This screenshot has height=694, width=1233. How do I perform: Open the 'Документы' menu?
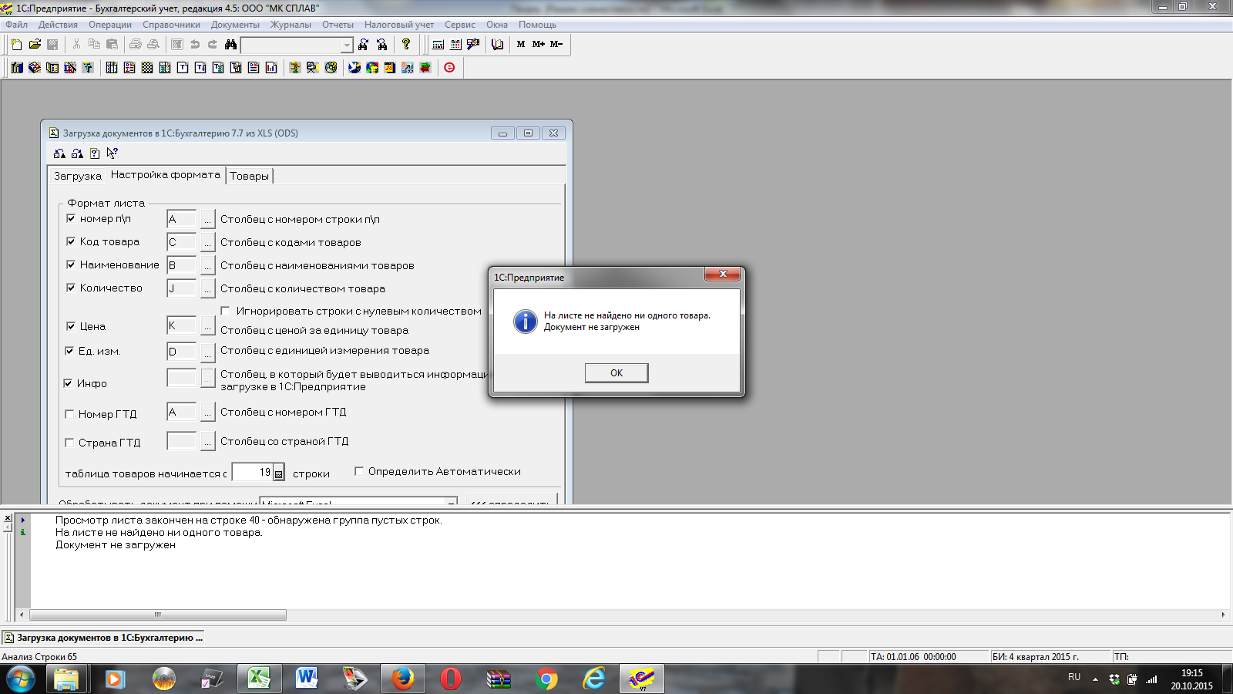[x=235, y=25]
